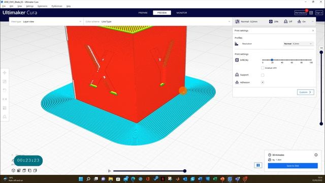Select the Mirror tool in left toolbar

[x=5, y=99]
